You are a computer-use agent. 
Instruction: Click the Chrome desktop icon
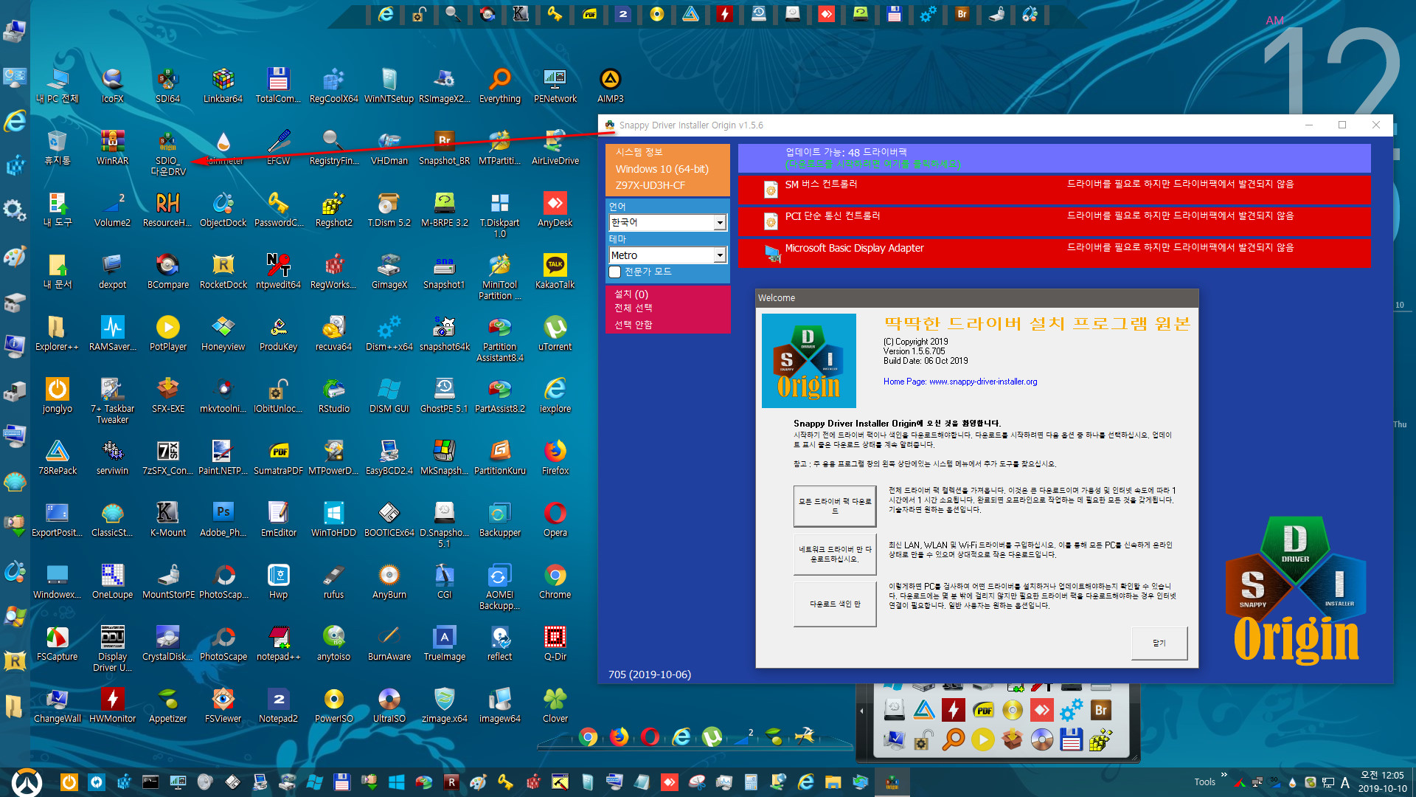tap(555, 582)
